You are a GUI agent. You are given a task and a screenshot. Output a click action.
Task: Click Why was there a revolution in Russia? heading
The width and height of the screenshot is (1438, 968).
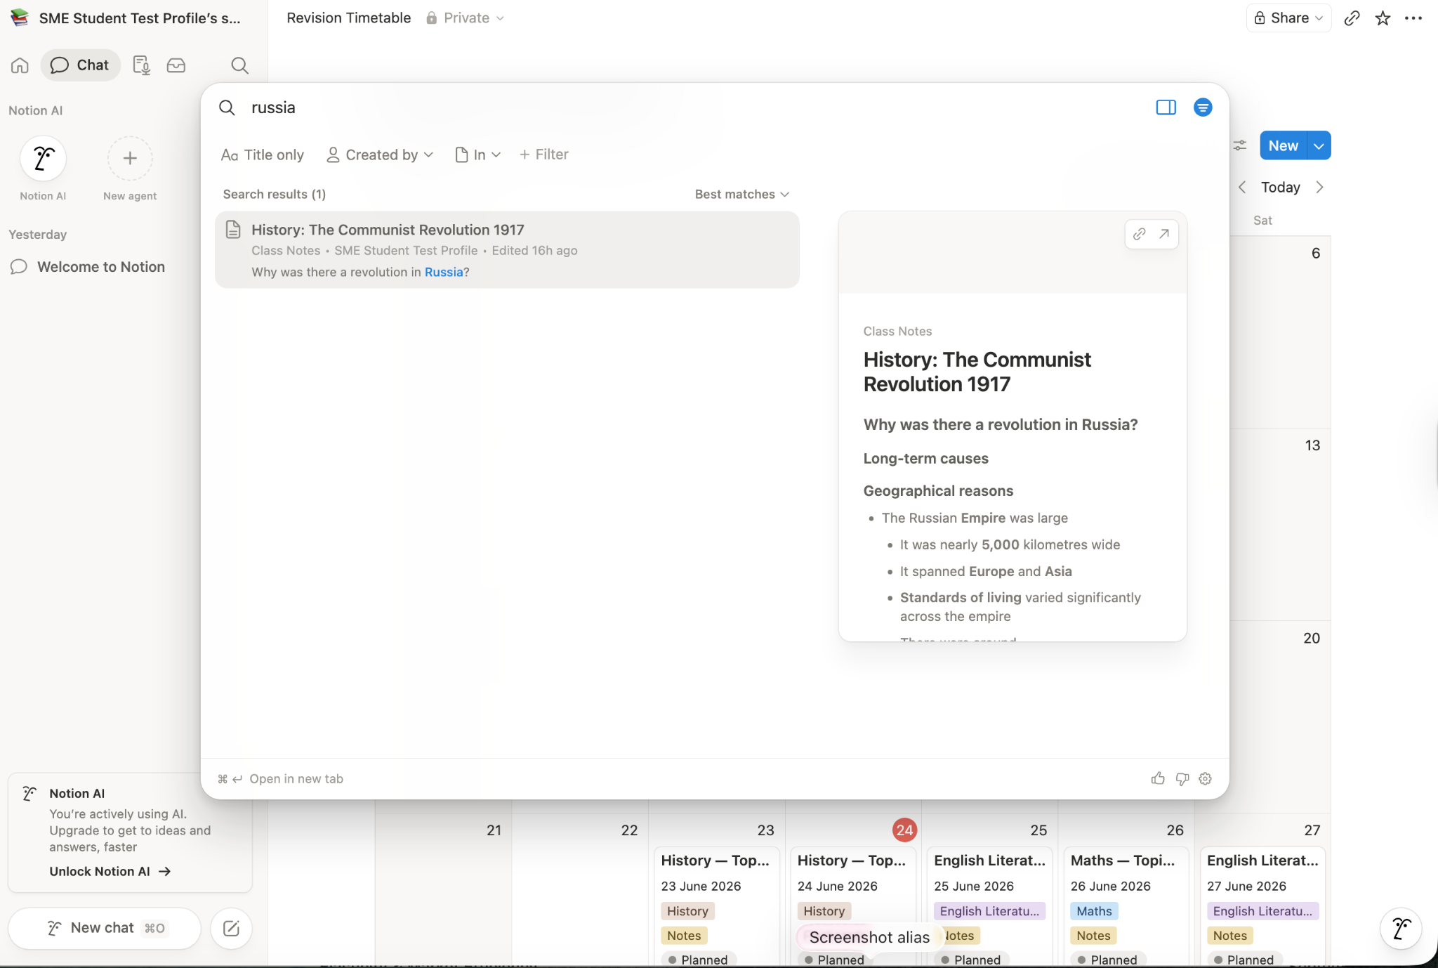[1000, 424]
